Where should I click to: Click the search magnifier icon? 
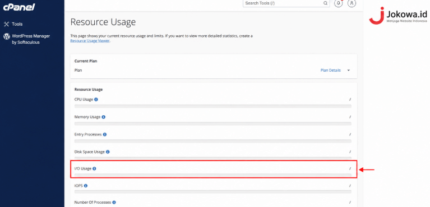pyautogui.click(x=325, y=3)
